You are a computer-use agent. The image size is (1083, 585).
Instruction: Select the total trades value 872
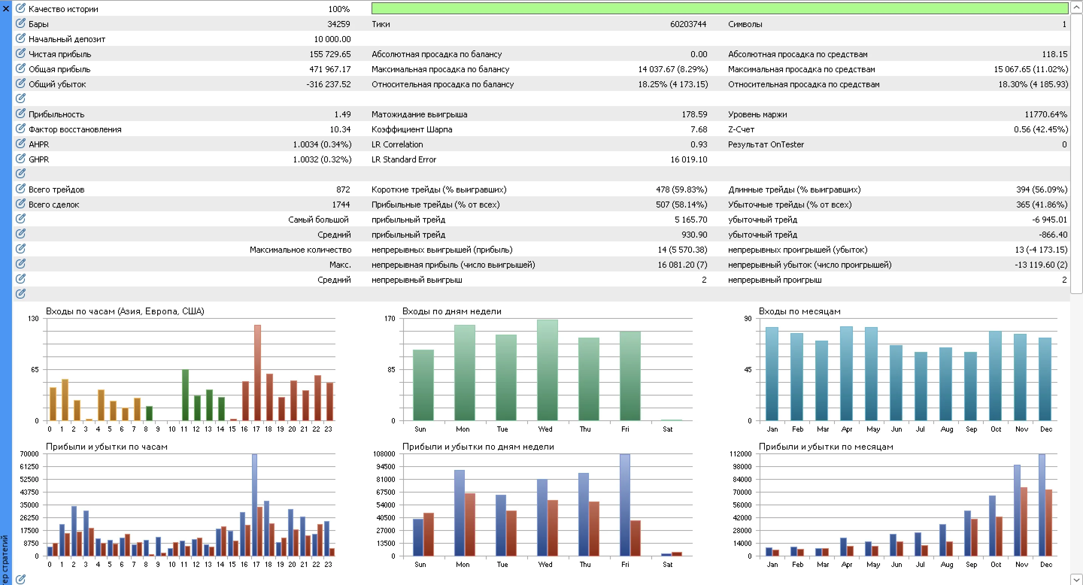pyautogui.click(x=343, y=189)
